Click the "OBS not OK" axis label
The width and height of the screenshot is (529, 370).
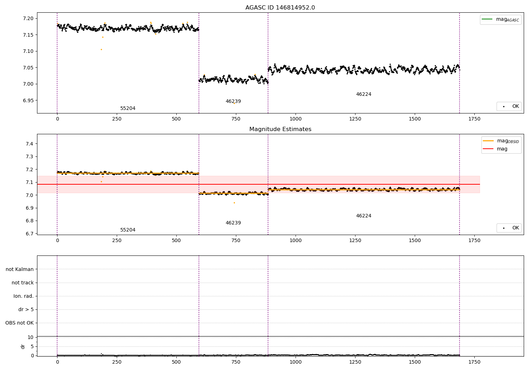tap(19, 323)
